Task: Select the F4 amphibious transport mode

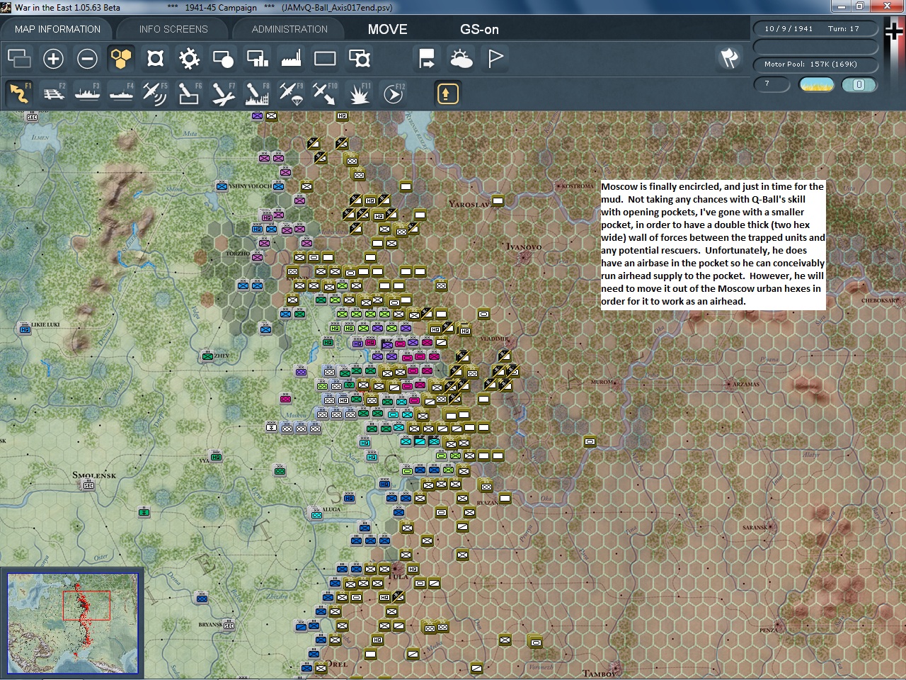Action: click(x=121, y=93)
